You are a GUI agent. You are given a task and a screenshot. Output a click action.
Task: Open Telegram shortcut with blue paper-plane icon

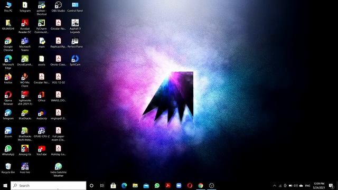pos(8,114)
